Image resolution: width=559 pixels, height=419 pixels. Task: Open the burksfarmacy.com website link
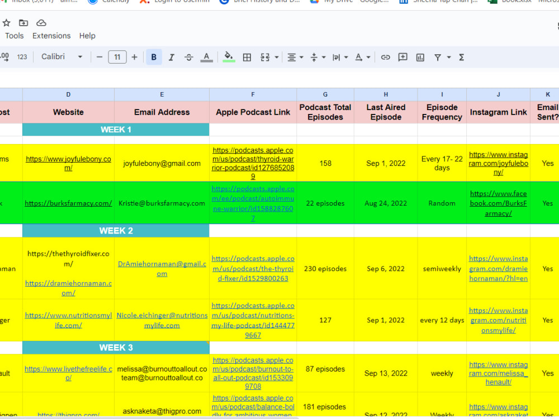(68, 203)
